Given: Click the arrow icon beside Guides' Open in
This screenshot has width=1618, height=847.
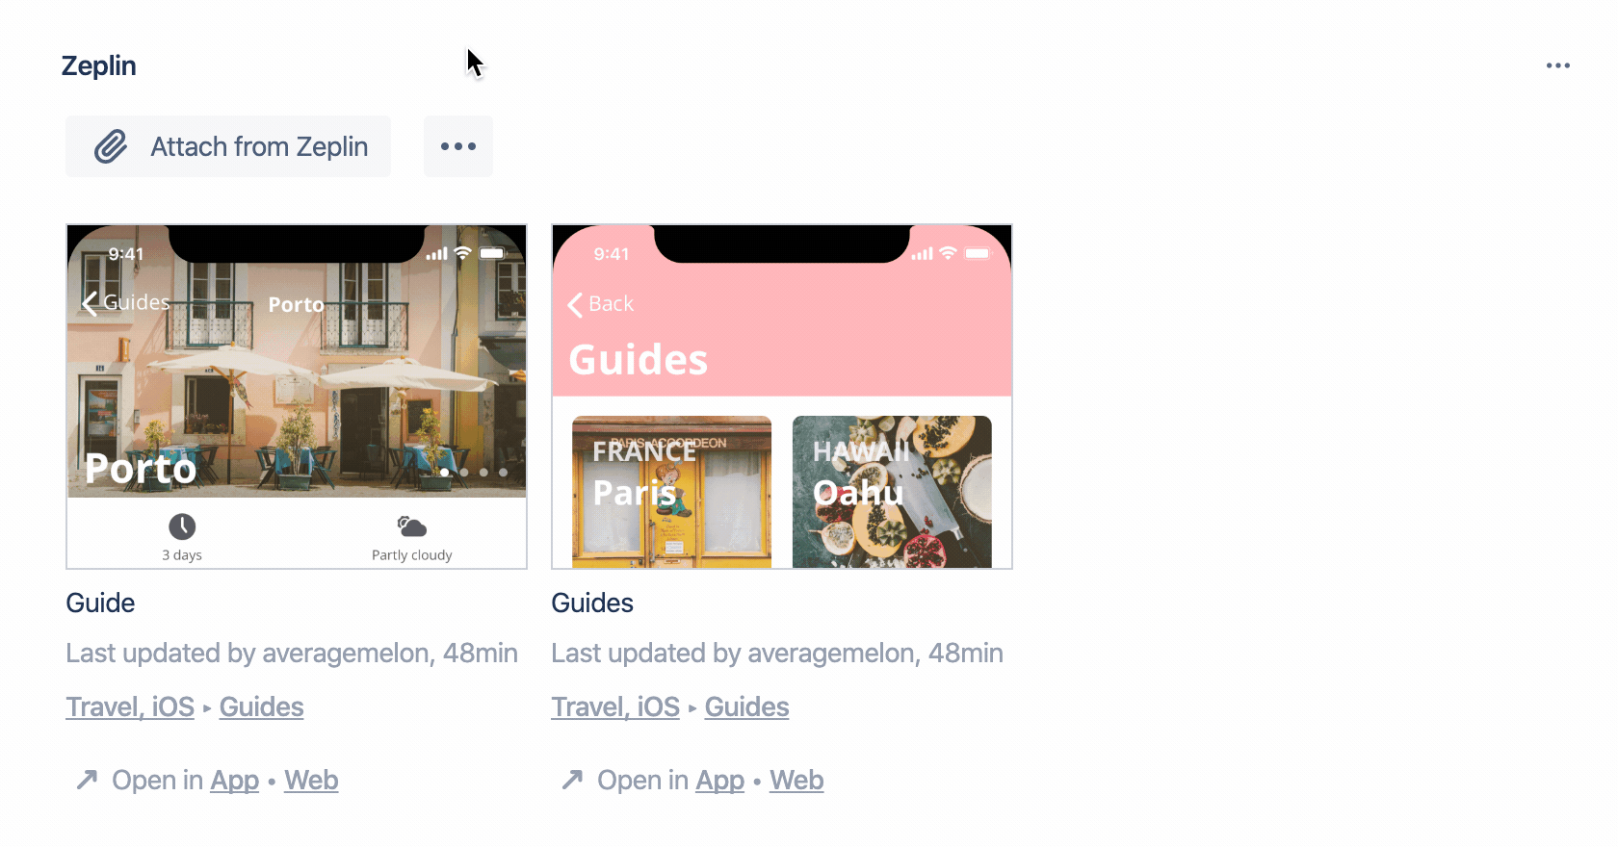Looking at the screenshot, I should [572, 779].
